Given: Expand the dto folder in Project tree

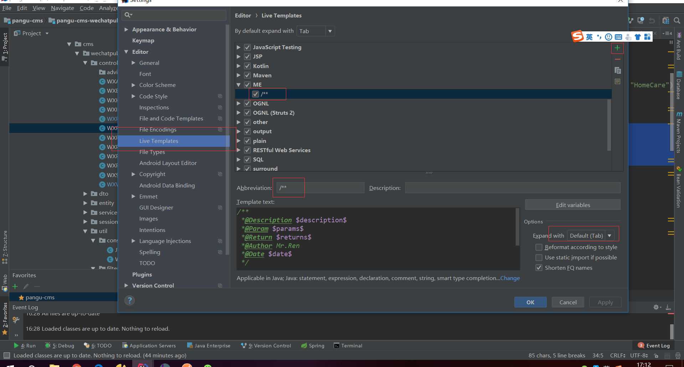Looking at the screenshot, I should (x=85, y=193).
